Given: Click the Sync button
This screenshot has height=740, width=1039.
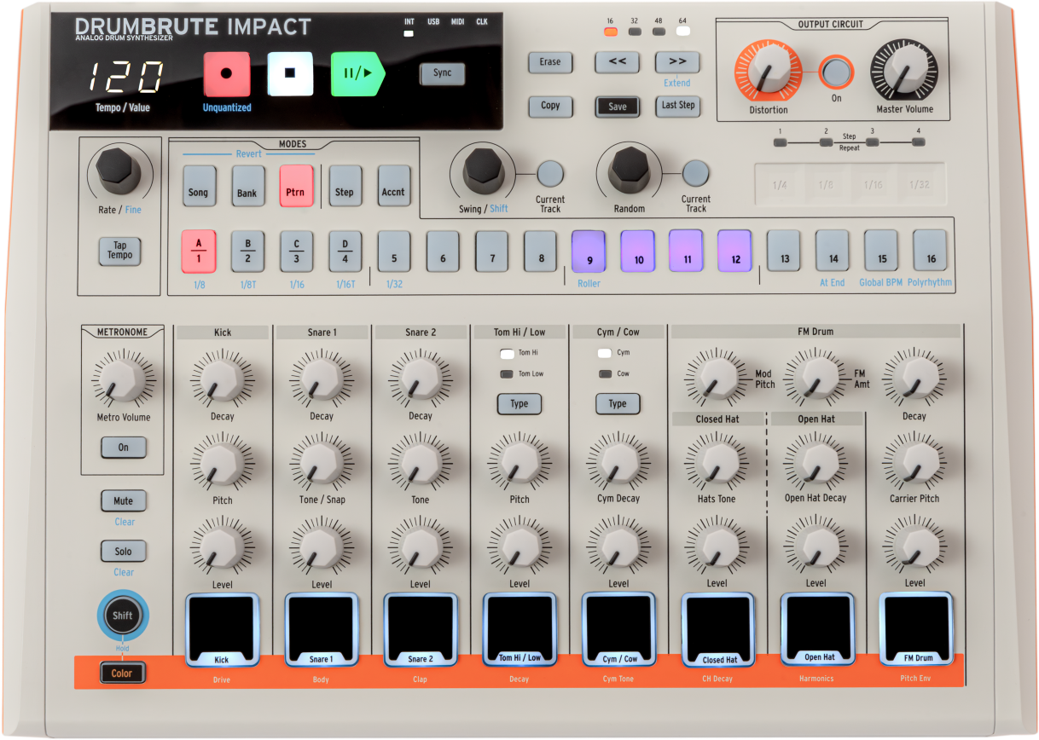Looking at the screenshot, I should 442,73.
